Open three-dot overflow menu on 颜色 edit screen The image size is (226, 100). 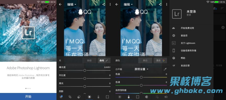pos(167,4)
